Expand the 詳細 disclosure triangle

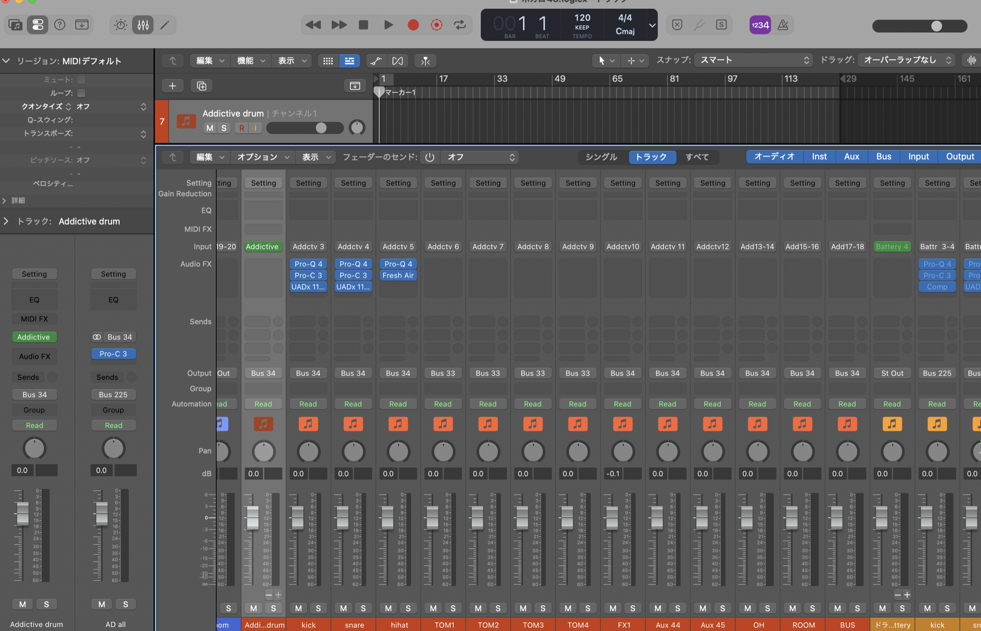click(4, 201)
